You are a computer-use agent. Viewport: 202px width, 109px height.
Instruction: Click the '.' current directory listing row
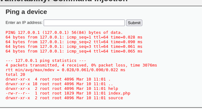click(58, 79)
